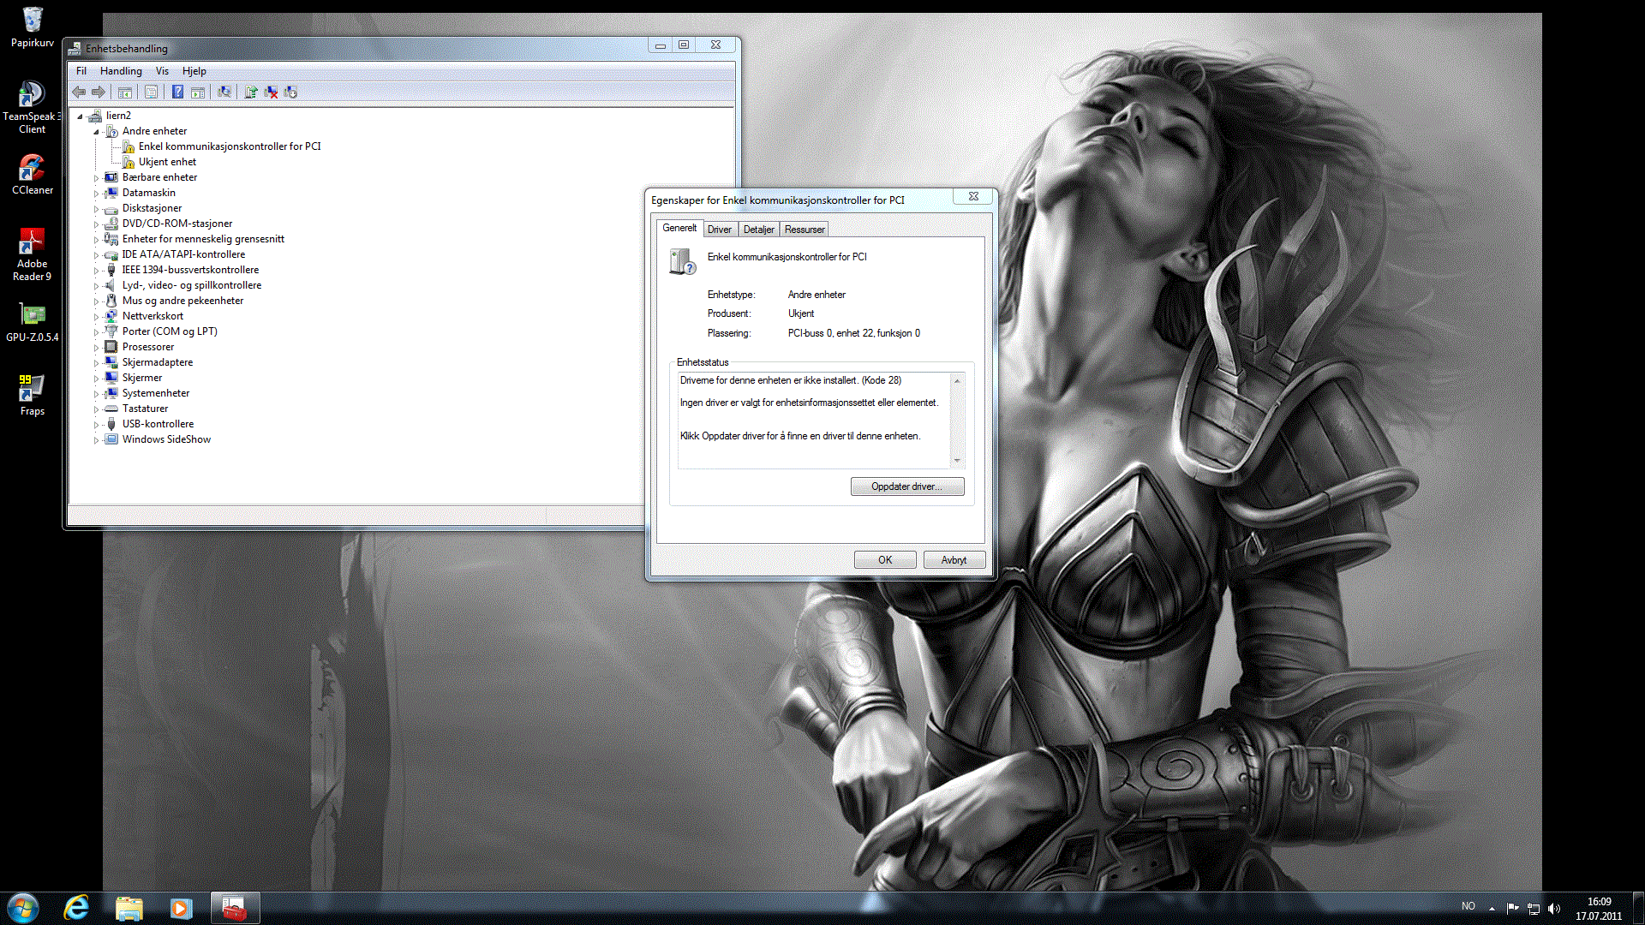Image resolution: width=1645 pixels, height=925 pixels.
Task: Open the Handling menu
Action: point(121,71)
